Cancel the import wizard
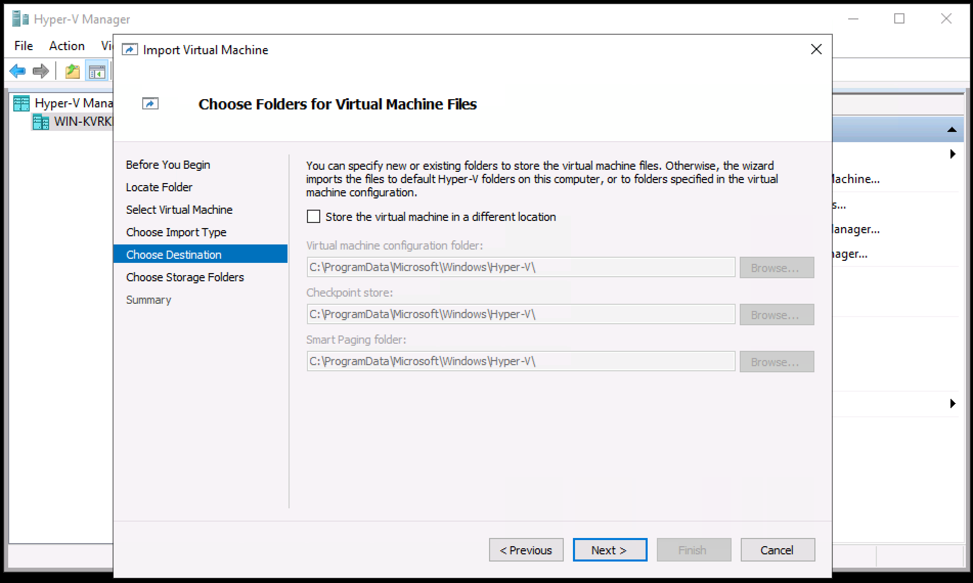The height and width of the screenshot is (583, 973). [777, 550]
